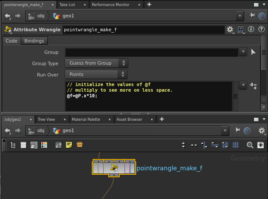This screenshot has width=268, height=199.
Task: Toggle the grid snapping icon in network toolbar
Action: [x=235, y=145]
